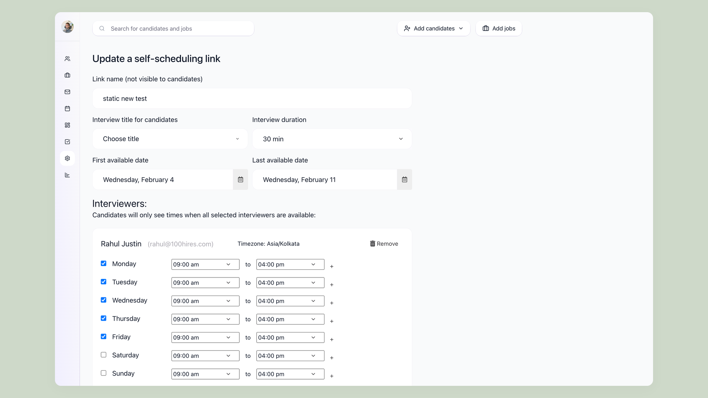Open Monday end time dropdown
Image resolution: width=708 pixels, height=398 pixels.
pos(290,264)
